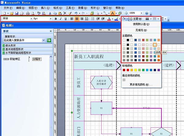Open the 编辑 menu

point(21,8)
